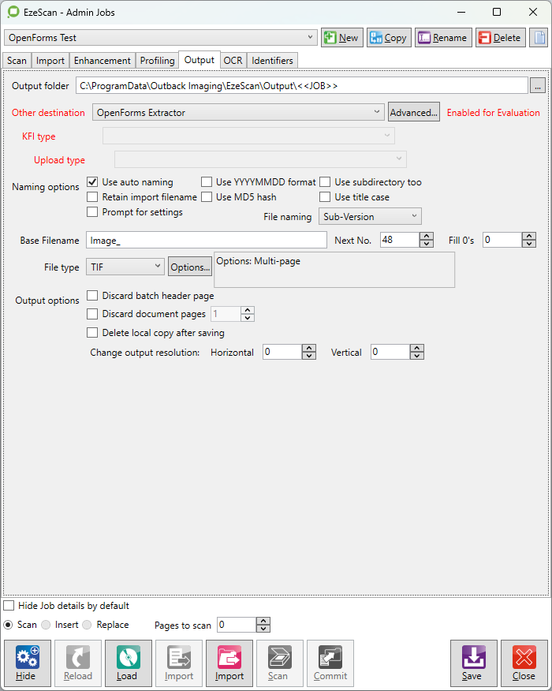Screen dimensions: 552x691
Task: Click the New job button
Action: (341, 38)
